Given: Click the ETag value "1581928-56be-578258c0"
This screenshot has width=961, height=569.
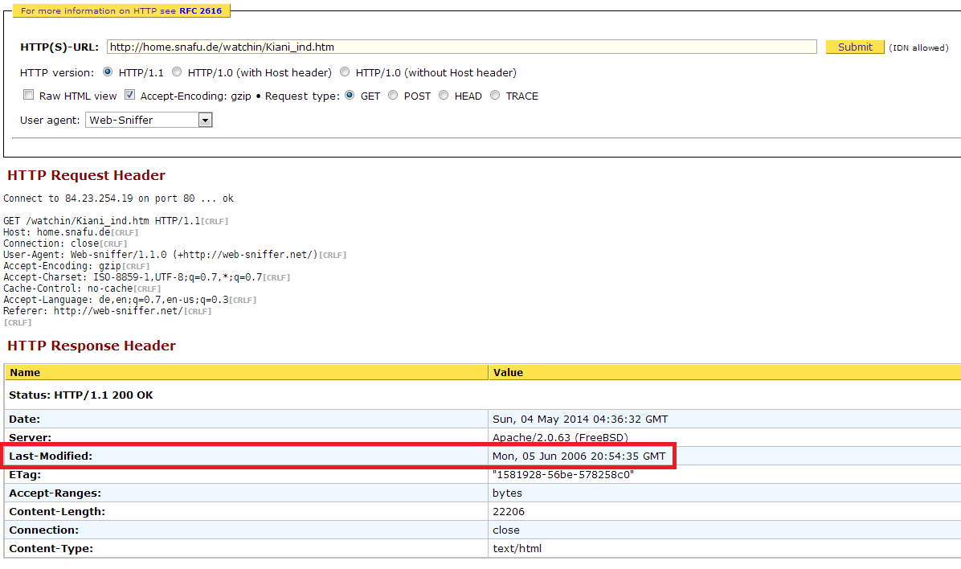Looking at the screenshot, I should [x=562, y=475].
